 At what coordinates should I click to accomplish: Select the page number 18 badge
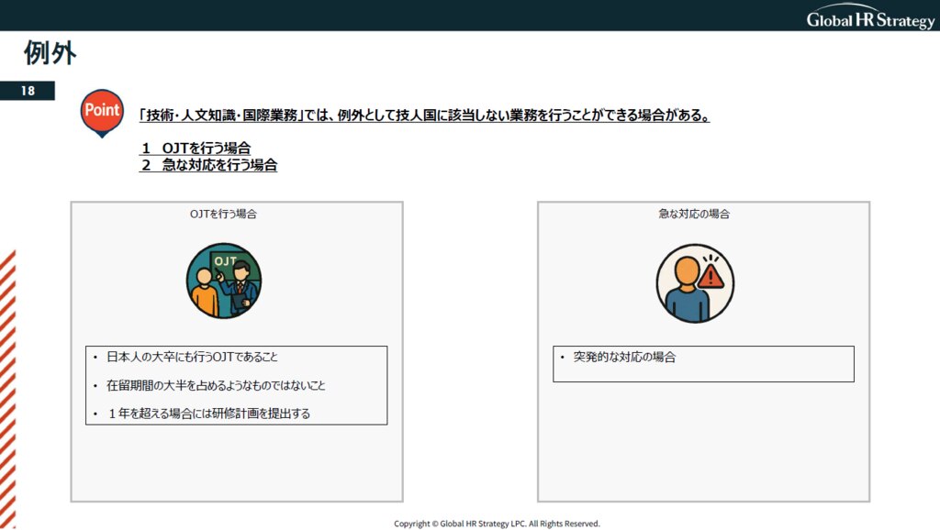[28, 91]
